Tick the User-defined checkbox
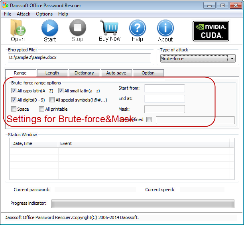Viewport: 244px width, 225px height. [149, 119]
